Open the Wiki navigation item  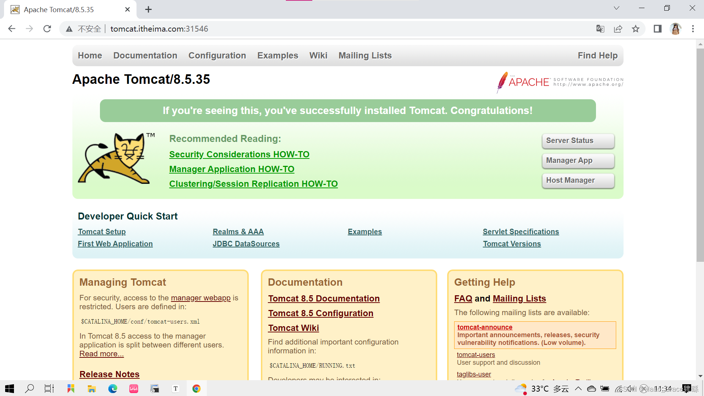pyautogui.click(x=318, y=56)
